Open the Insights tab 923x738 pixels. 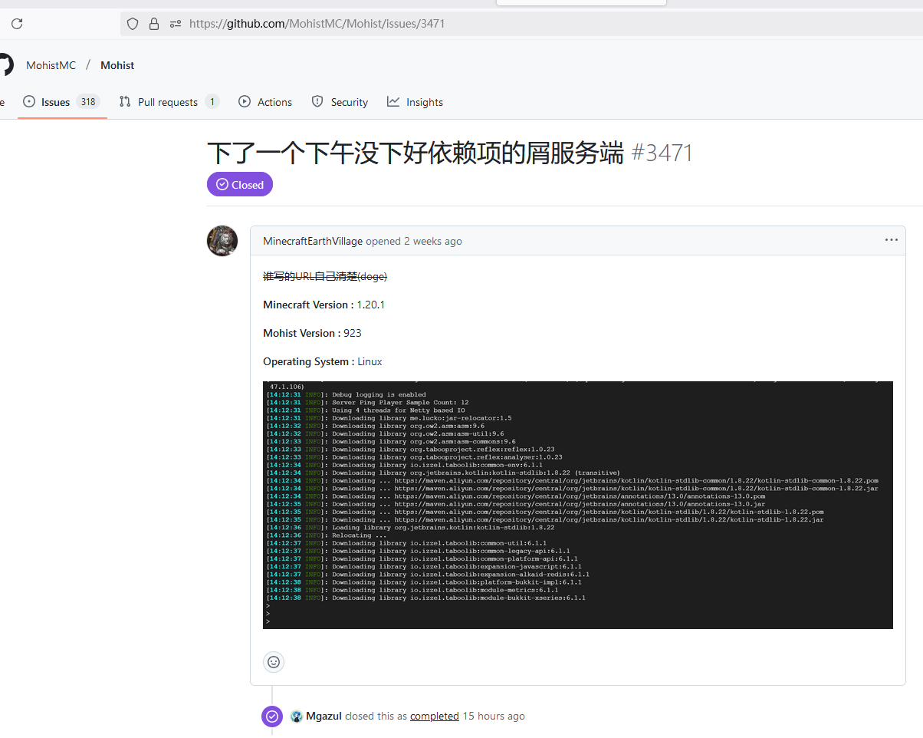pos(424,102)
